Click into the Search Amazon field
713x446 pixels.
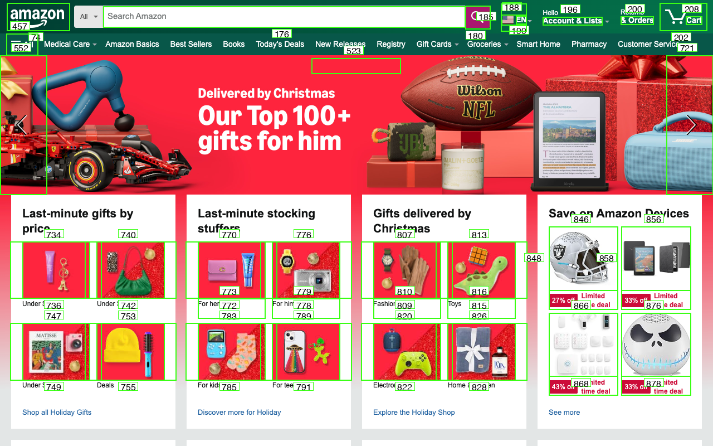tap(284, 17)
